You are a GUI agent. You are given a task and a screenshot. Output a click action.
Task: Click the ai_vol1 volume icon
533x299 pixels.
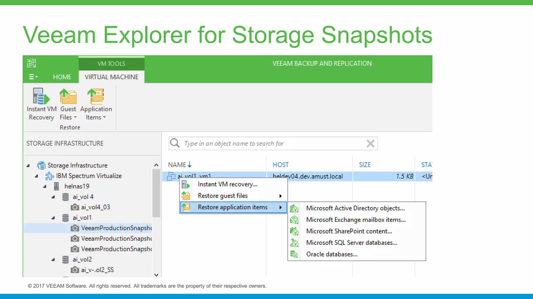click(x=66, y=218)
